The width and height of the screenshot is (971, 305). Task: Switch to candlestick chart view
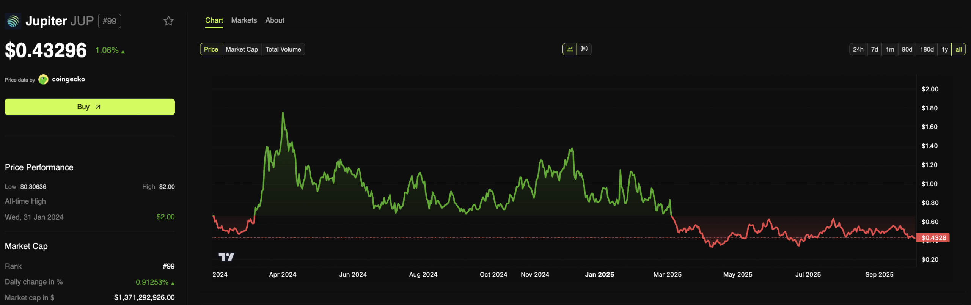click(x=584, y=49)
